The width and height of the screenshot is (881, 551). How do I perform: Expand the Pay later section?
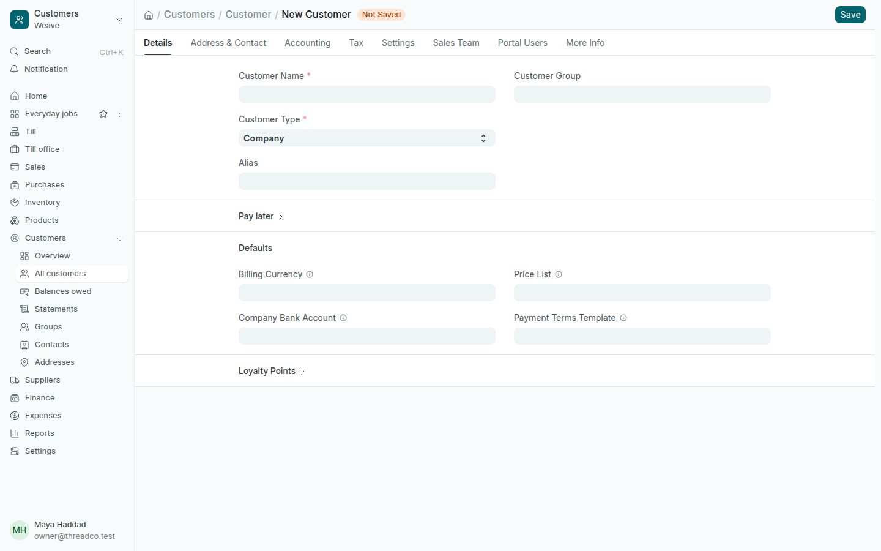coord(261,216)
